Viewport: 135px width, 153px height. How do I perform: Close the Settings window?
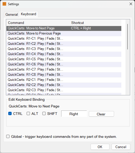point(131,4)
